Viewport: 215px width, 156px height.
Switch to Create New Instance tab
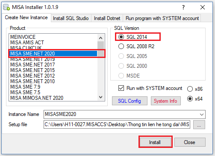point(27,17)
